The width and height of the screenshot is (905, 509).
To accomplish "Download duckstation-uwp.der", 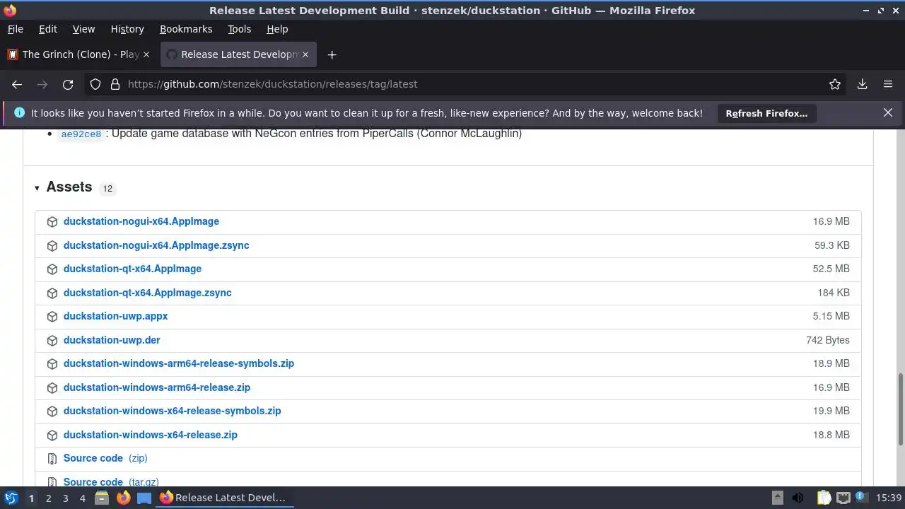I will tap(112, 340).
